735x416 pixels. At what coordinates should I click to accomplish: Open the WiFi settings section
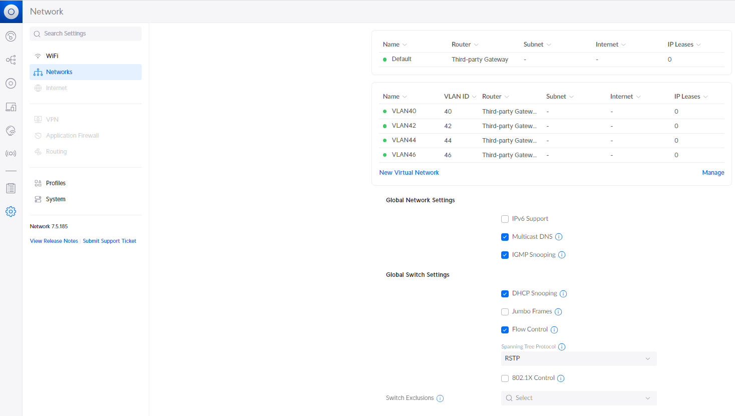pos(86,56)
